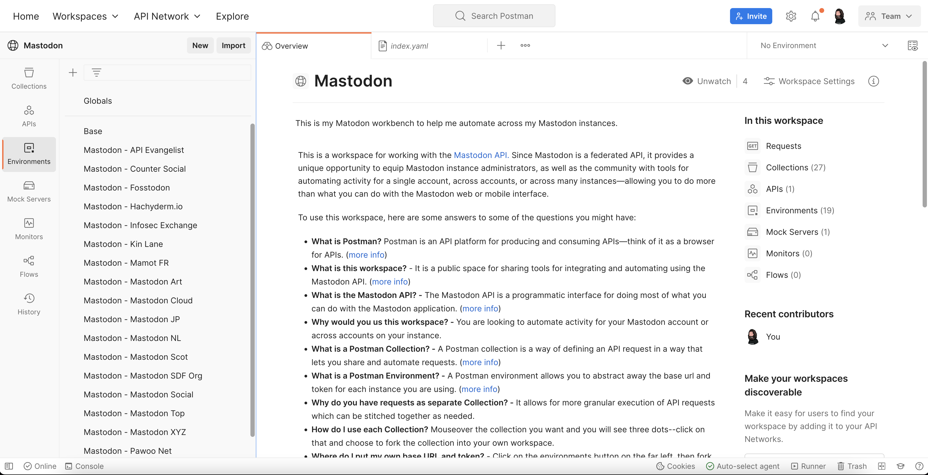Click the main page vertical scrollbar
Screen dimensions: 928x475
925,134
